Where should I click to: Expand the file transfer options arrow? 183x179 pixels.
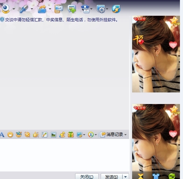[50, 9]
